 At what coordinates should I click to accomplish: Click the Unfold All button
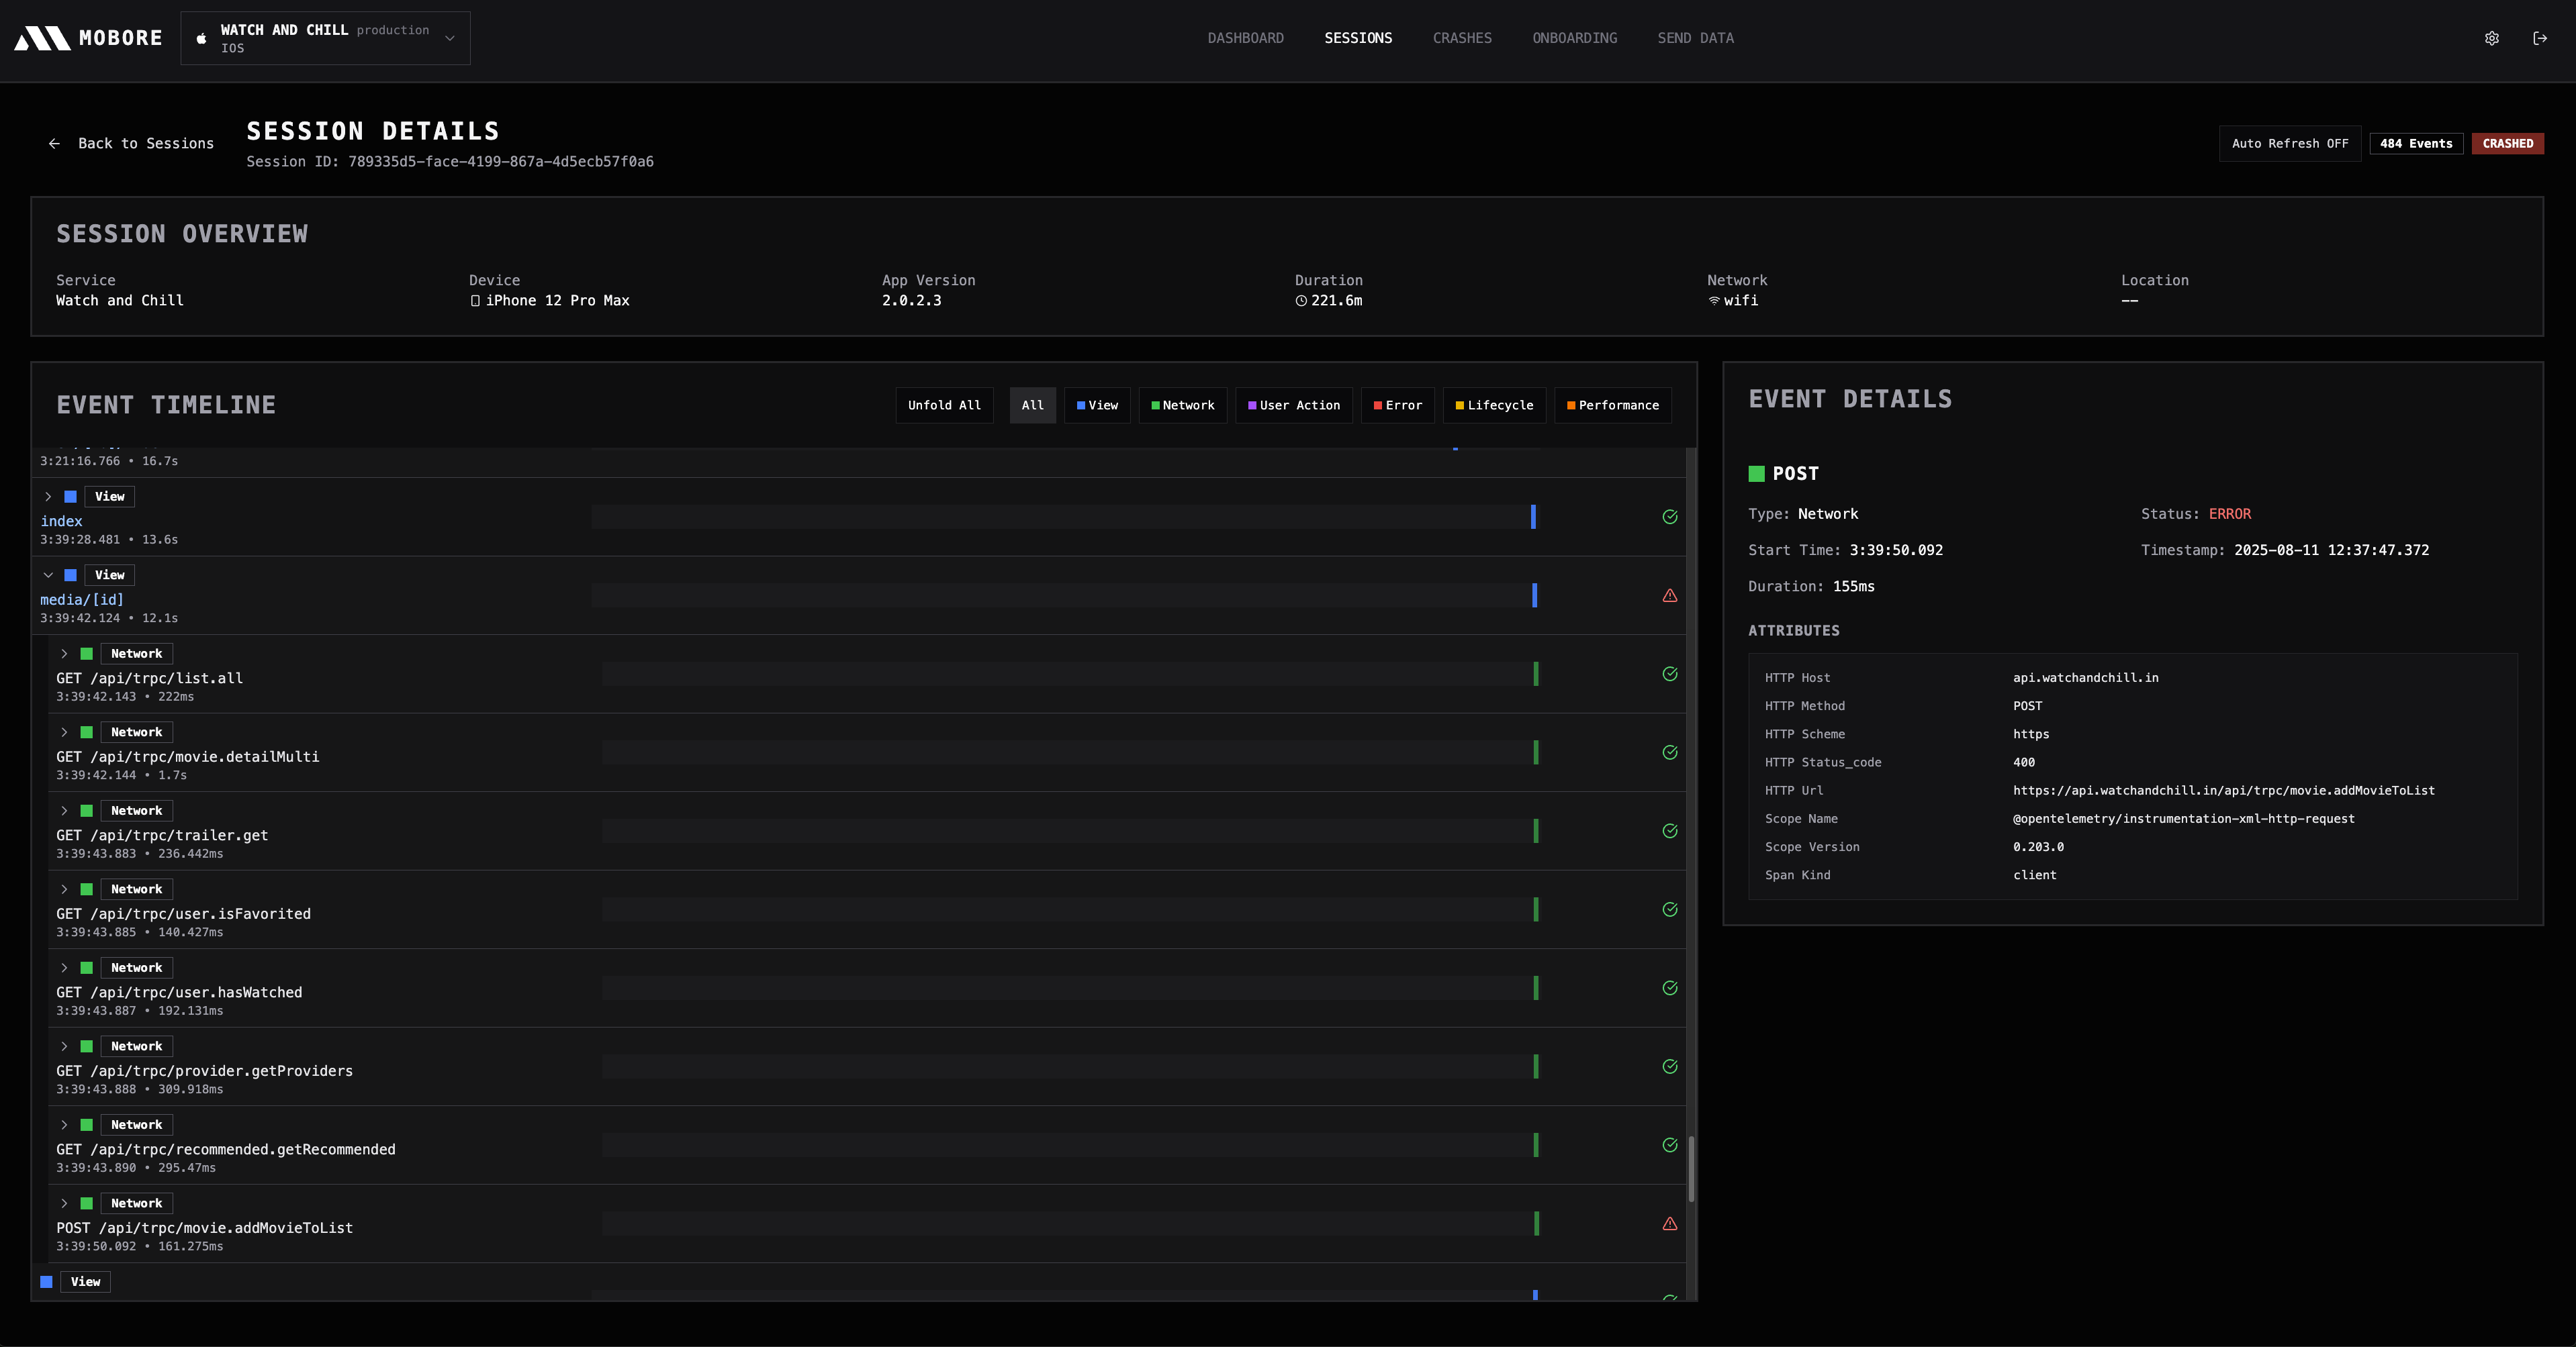[x=943, y=405]
